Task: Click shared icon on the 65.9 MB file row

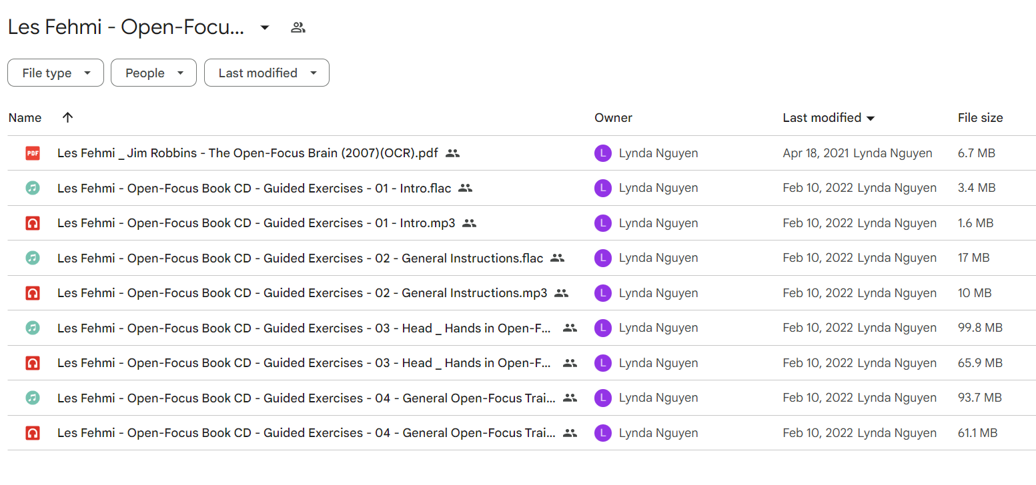Action: [x=570, y=363]
